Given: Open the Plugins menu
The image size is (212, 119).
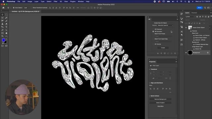Looking at the screenshot, I should tap(73, 1).
